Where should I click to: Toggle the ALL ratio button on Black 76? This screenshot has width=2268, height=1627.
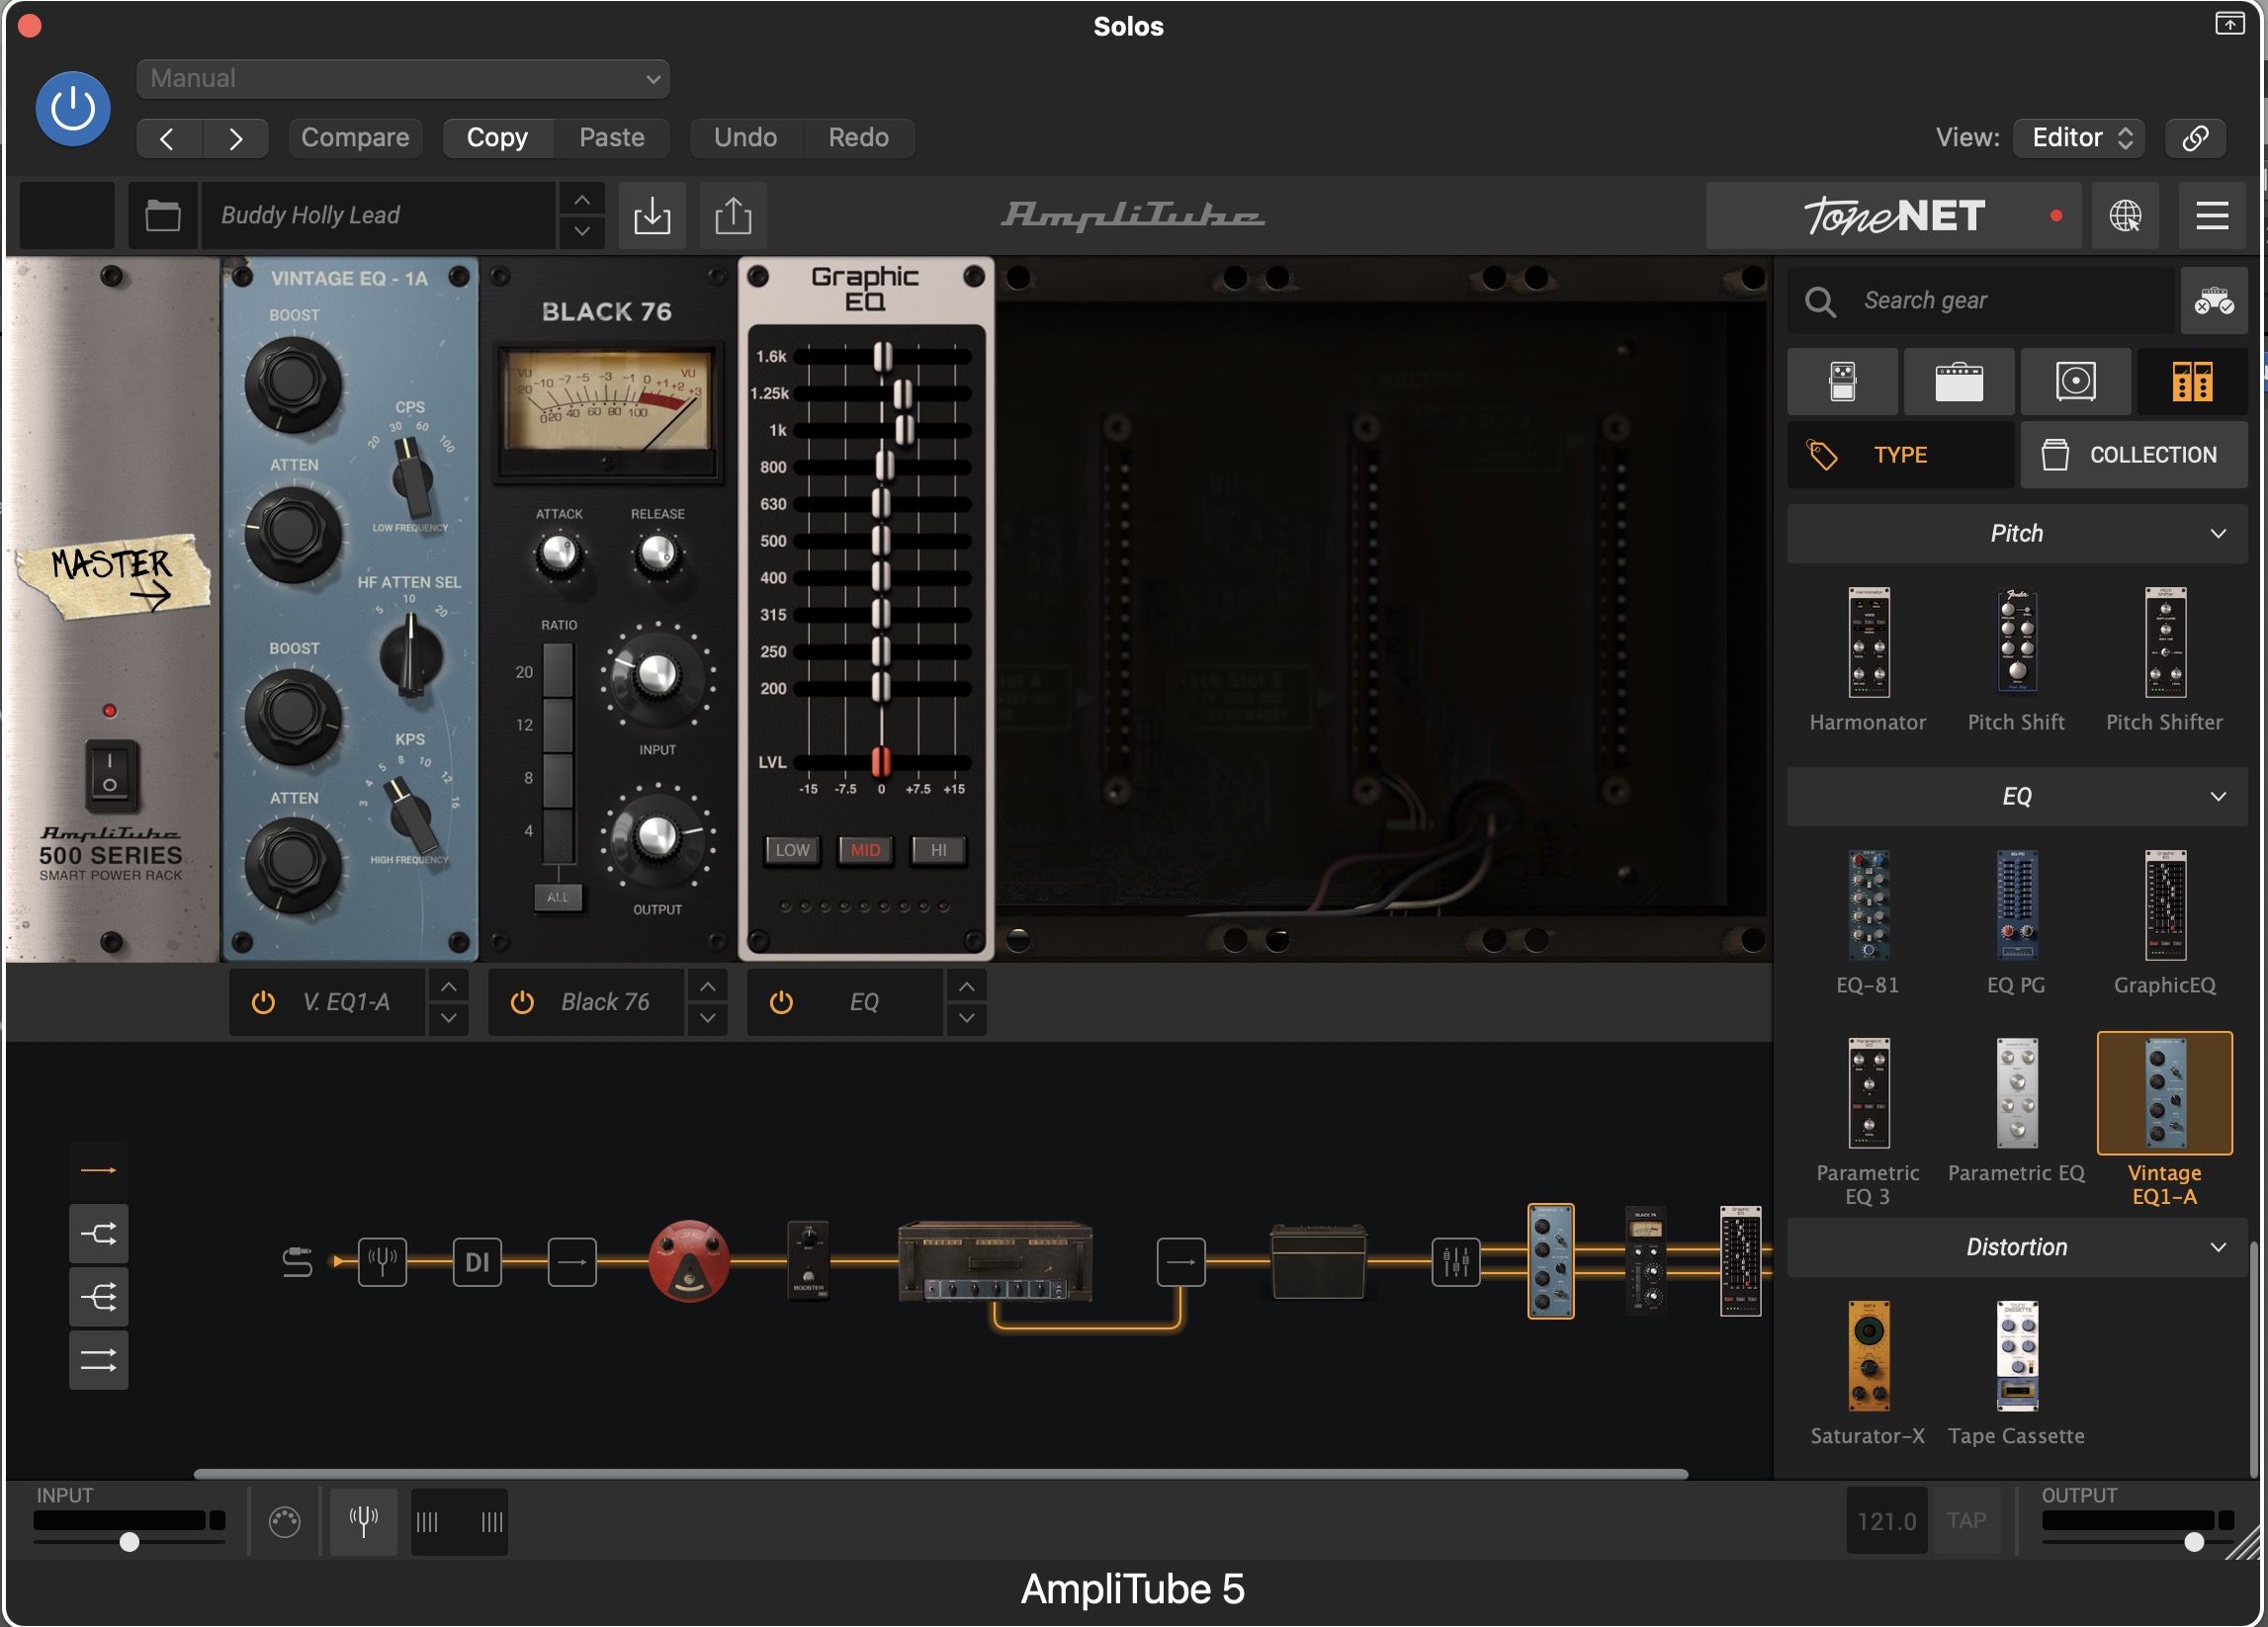(x=558, y=897)
